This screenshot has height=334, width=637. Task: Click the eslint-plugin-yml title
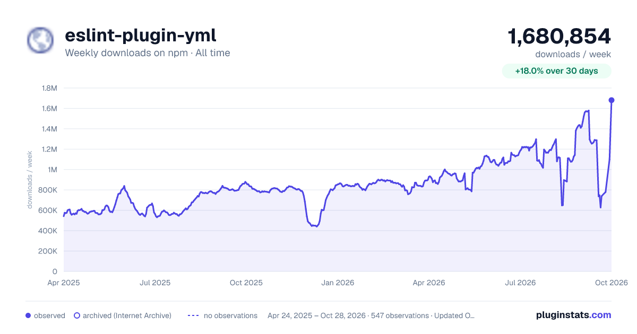[141, 36]
